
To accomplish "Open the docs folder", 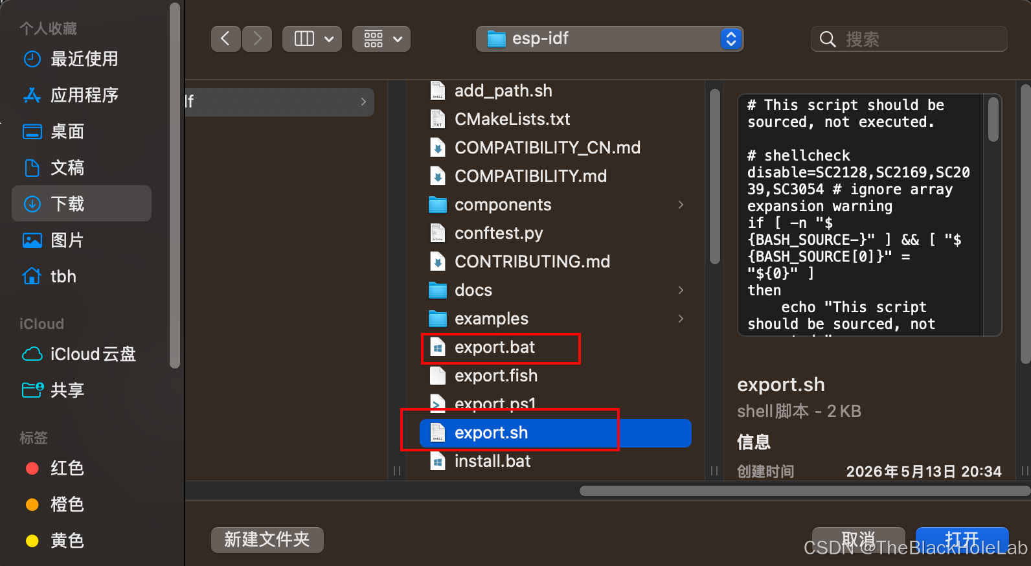I will pyautogui.click(x=556, y=290).
